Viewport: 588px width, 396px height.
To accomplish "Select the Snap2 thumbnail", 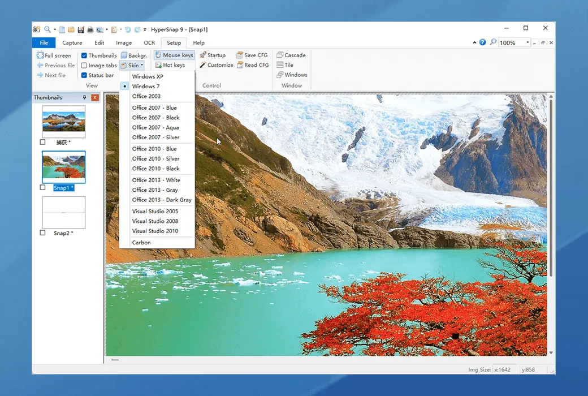I will 63,212.
